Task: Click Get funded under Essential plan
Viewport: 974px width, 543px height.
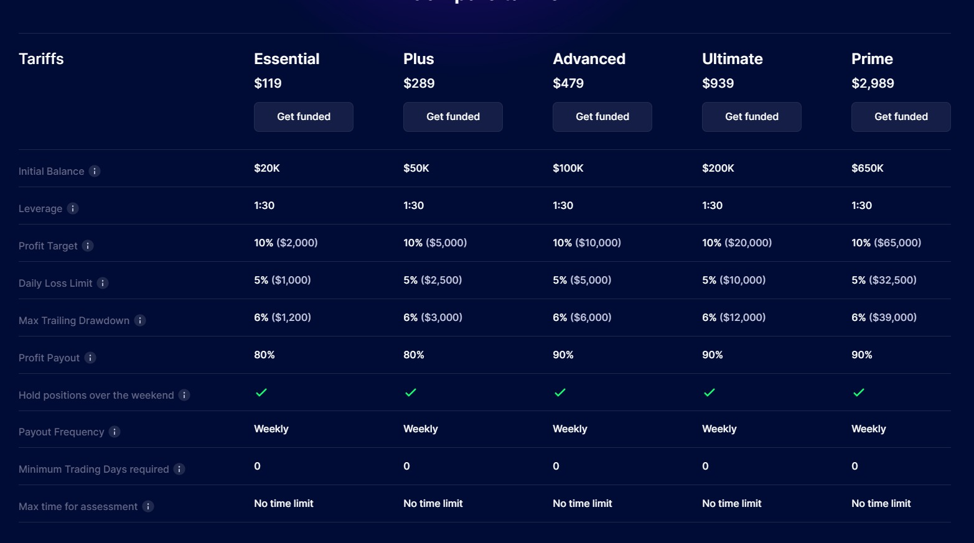Action: click(x=304, y=117)
